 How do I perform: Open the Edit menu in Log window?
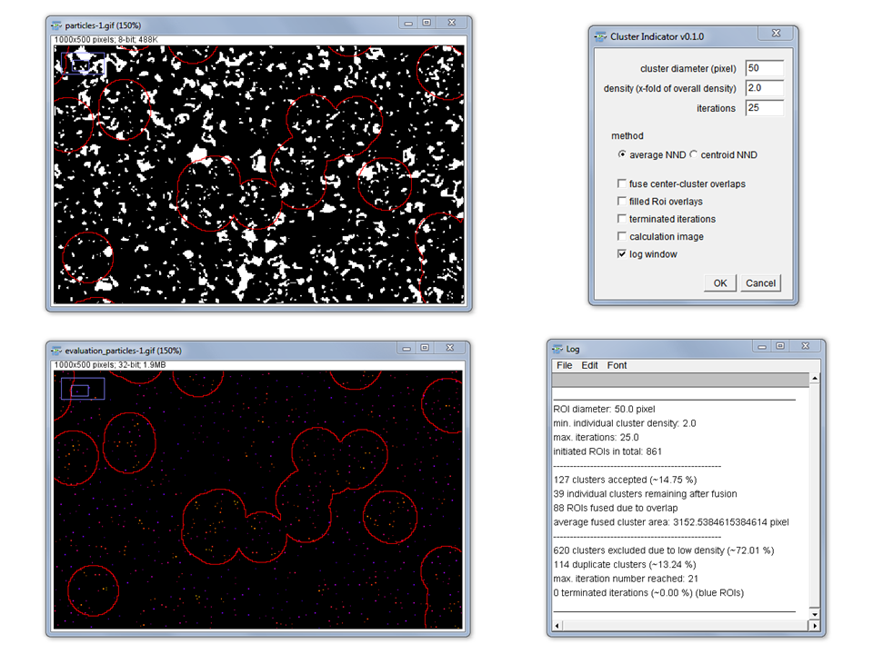[x=589, y=365]
